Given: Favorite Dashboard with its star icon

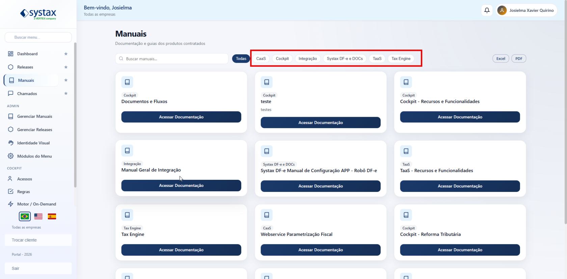Looking at the screenshot, I should [x=66, y=54].
